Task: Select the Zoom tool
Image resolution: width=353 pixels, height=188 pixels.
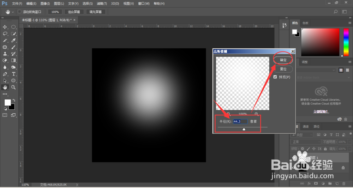Action: [x=13, y=87]
